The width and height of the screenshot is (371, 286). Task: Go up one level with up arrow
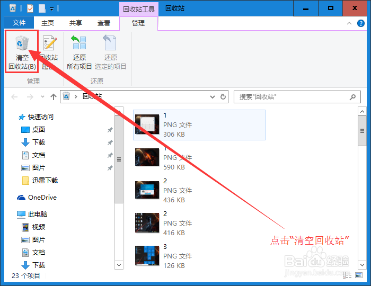pyautogui.click(x=54, y=97)
